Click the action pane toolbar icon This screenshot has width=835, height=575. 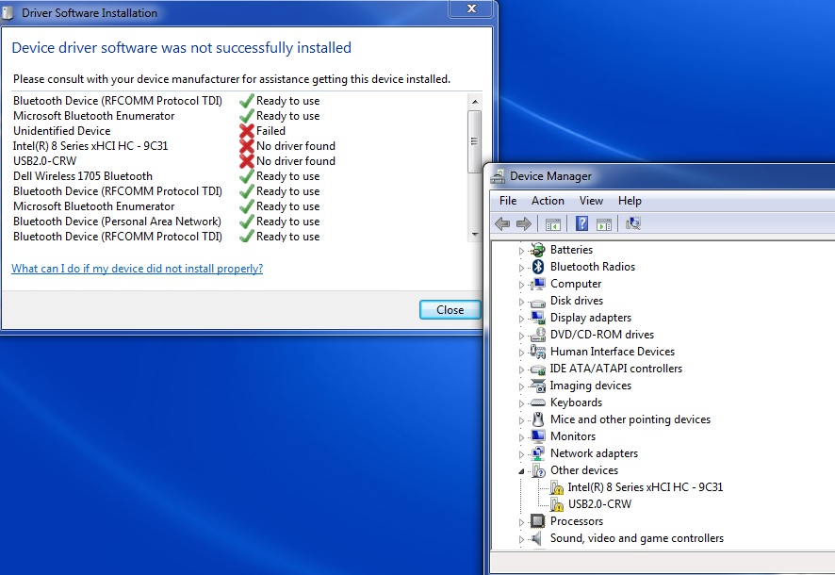point(604,224)
